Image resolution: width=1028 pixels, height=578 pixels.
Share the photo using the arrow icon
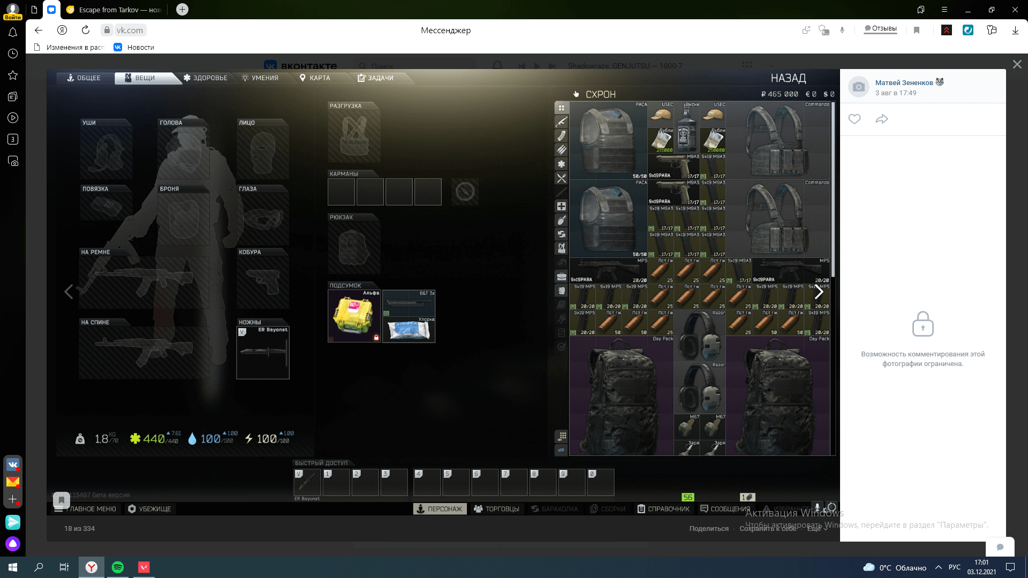coord(882,119)
